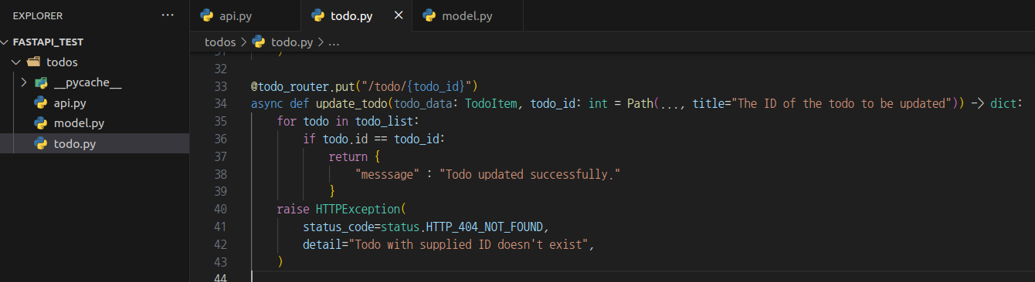Click the Python icon on api.py tab
Viewport: 1035px width, 282px height.
click(206, 15)
